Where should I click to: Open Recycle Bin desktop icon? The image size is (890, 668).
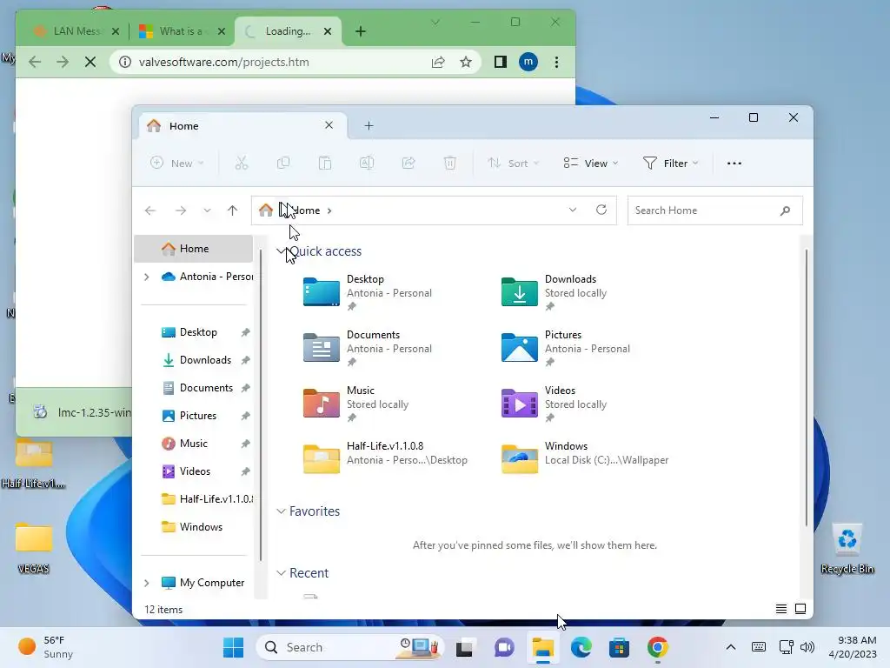click(x=847, y=548)
